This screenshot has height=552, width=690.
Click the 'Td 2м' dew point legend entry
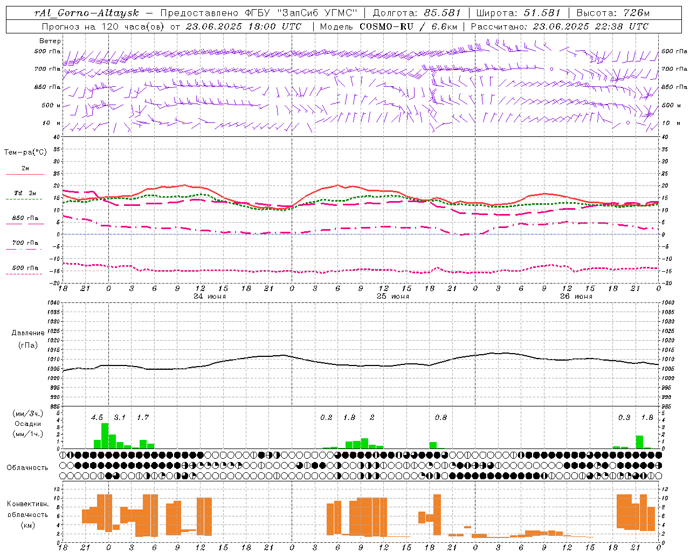coord(25,193)
